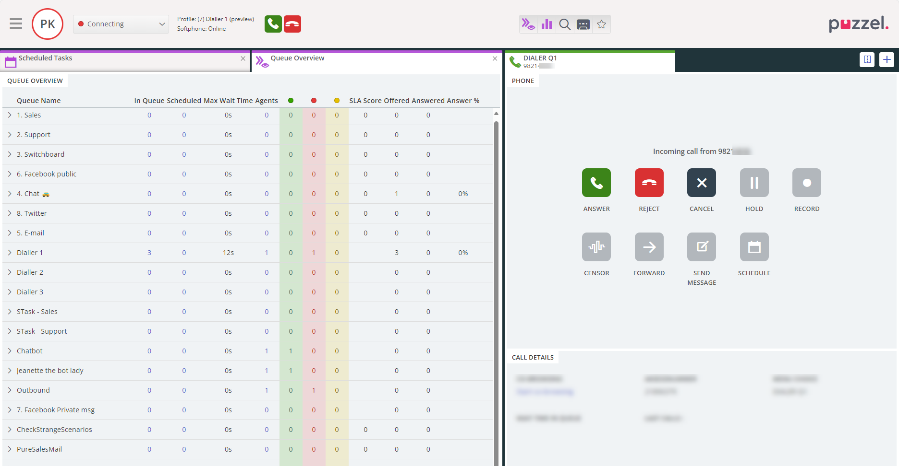Screen dimensions: 899x466
Task: Open the statistics bar chart icon
Action: click(547, 24)
